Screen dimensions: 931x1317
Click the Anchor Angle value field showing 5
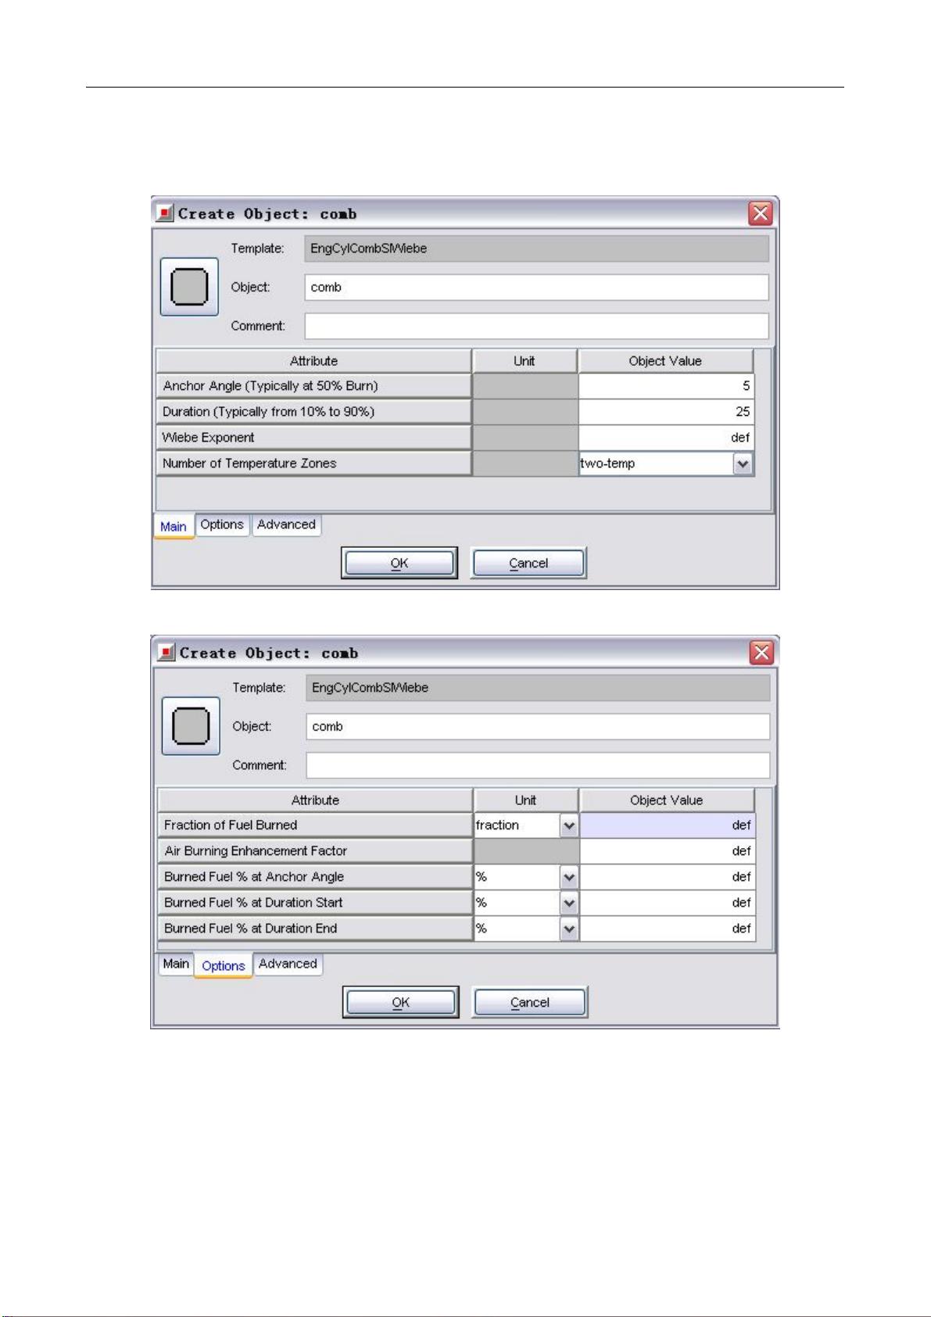coord(665,386)
